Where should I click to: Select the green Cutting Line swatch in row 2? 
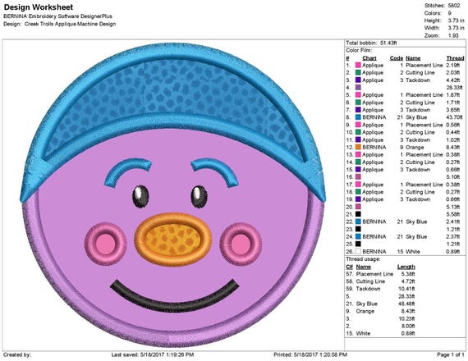pos(358,72)
